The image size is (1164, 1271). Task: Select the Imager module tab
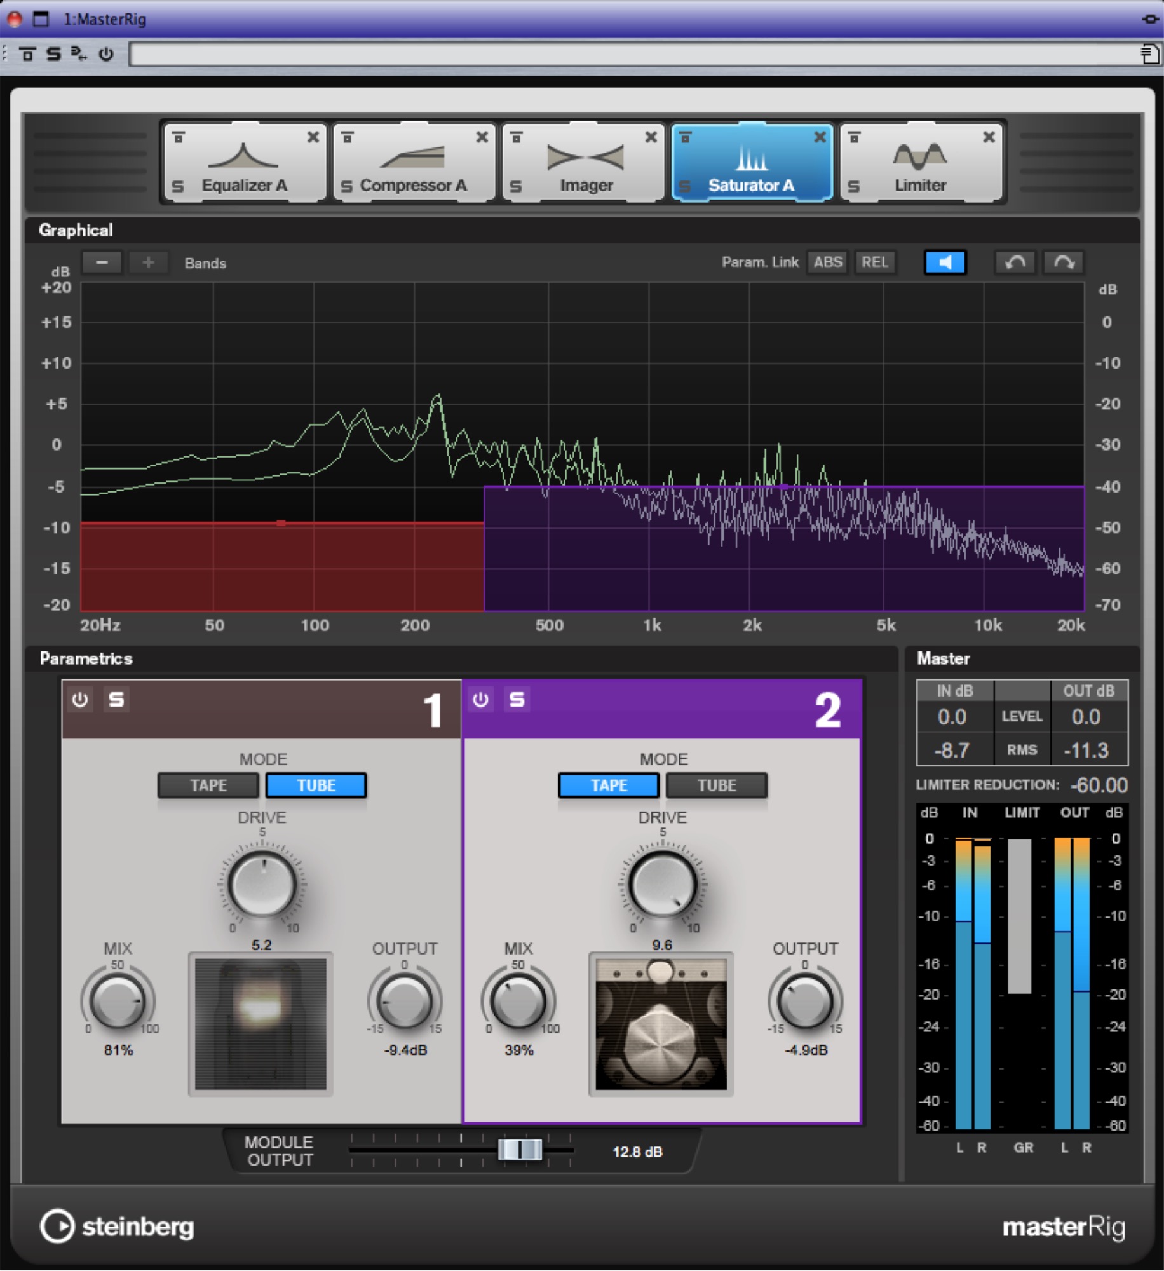coord(583,163)
